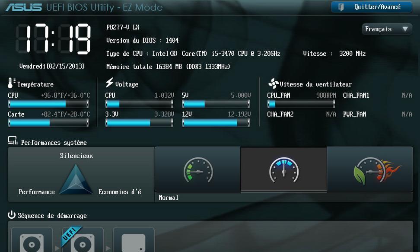
Task: Click the CPU_FAN speed bar
Action: click(301, 104)
